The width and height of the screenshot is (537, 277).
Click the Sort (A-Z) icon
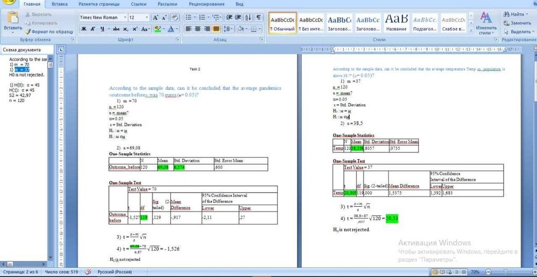tap(248, 18)
